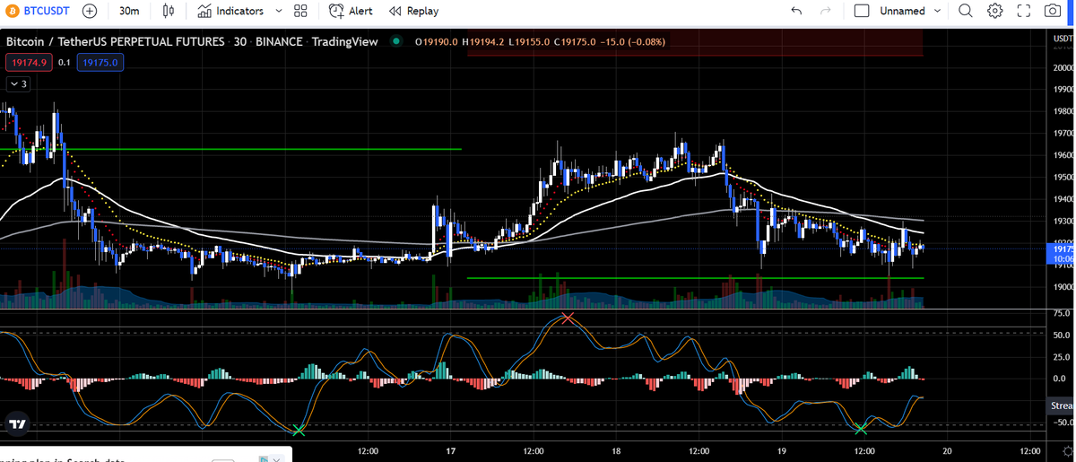This screenshot has width=1076, height=462.
Task: Select the lower green horizontal line near 19000
Action: pos(695,278)
